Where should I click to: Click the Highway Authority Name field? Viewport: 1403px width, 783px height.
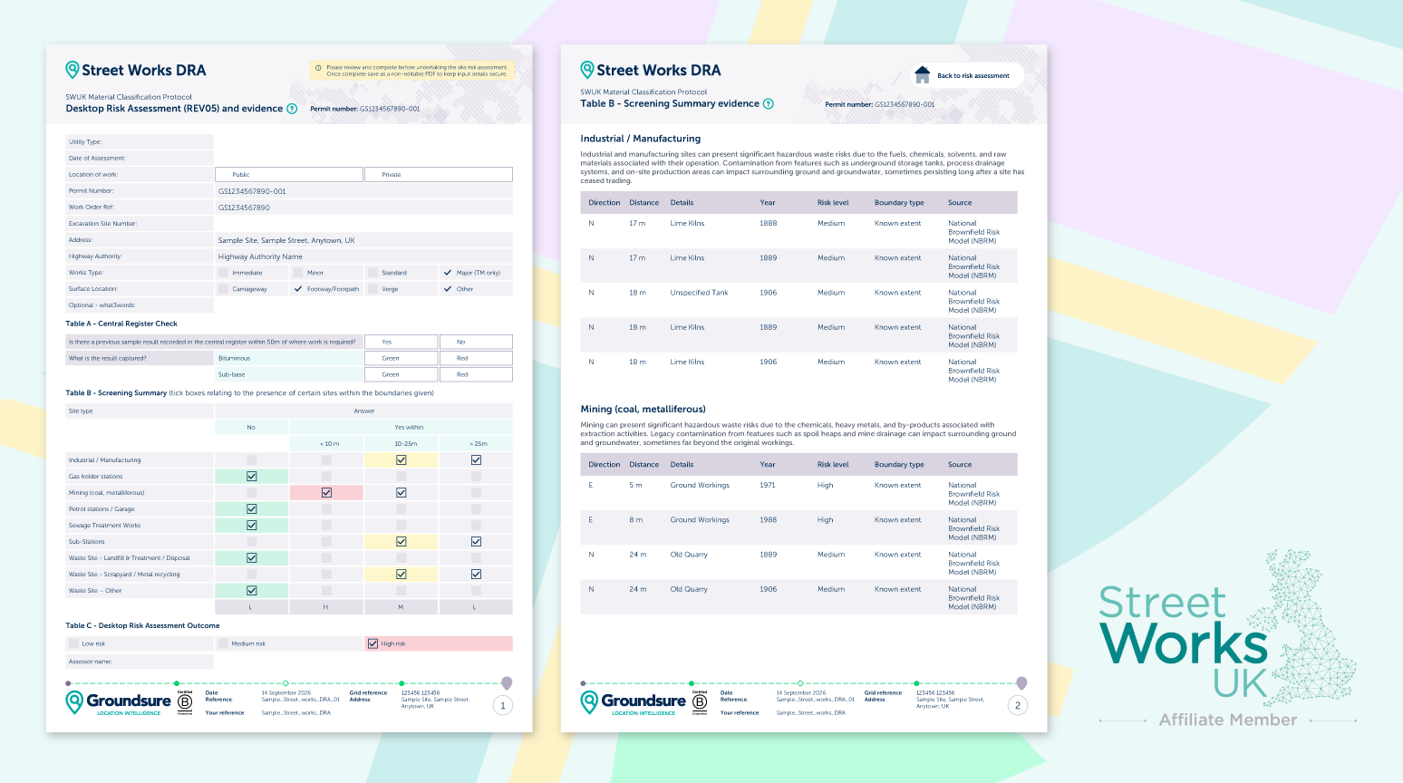pos(363,256)
